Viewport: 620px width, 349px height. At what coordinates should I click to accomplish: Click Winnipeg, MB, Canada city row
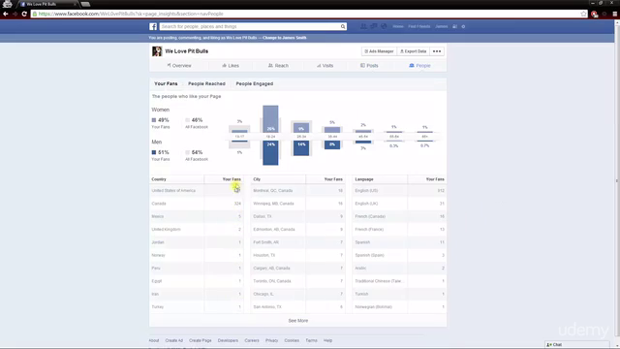(x=298, y=204)
